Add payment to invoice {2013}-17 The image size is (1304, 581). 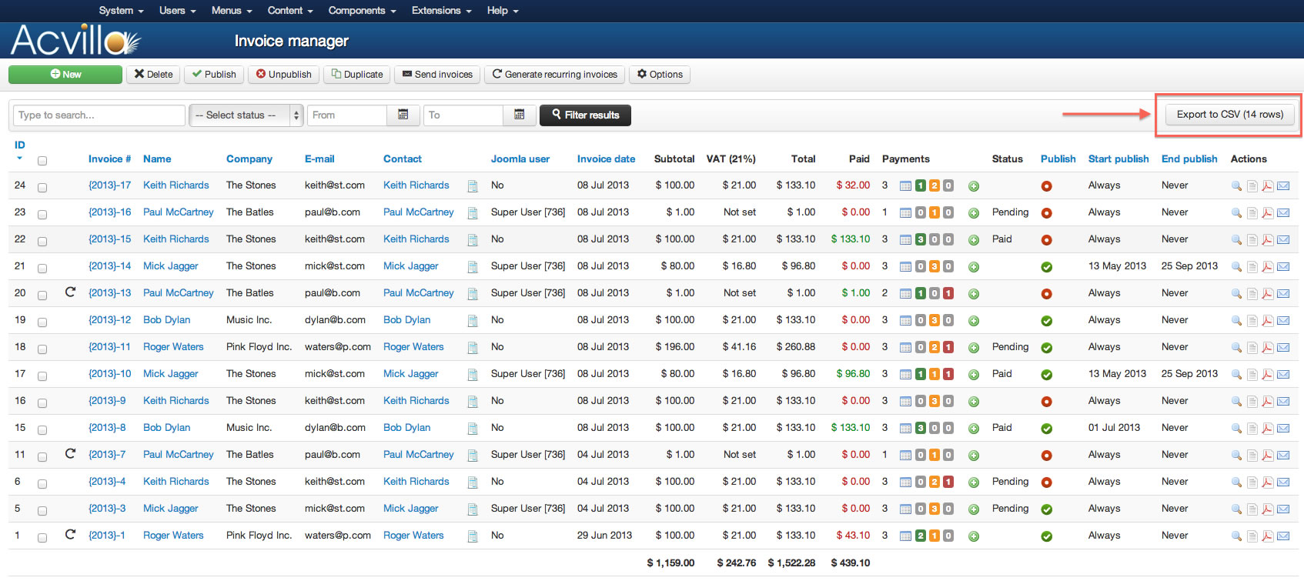[974, 186]
